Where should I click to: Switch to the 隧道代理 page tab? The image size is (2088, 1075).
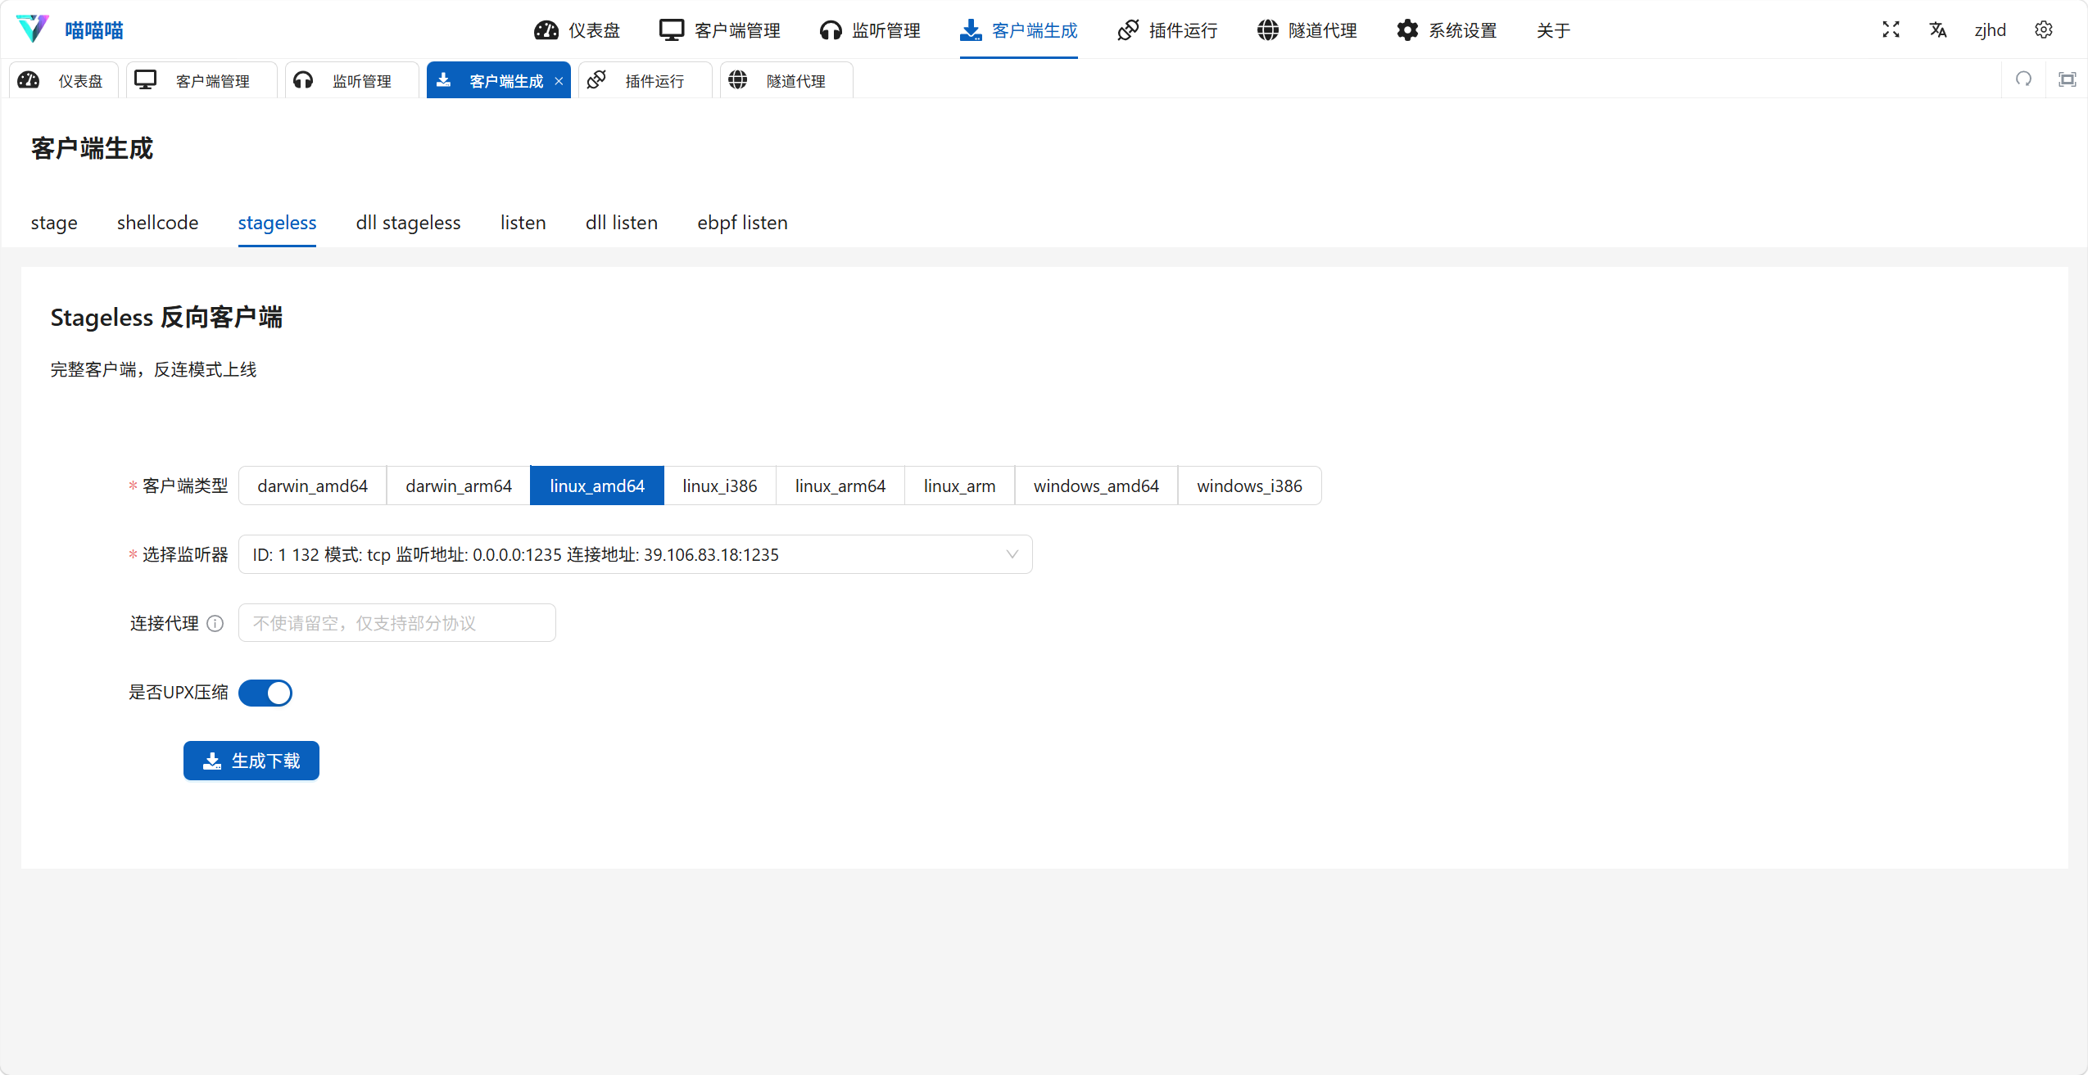click(786, 80)
